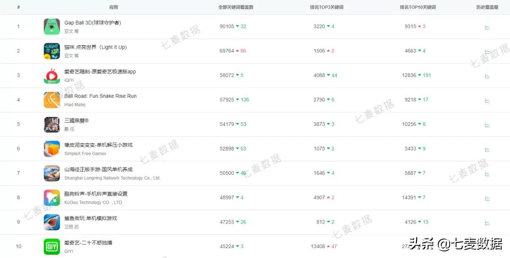The image size is (510, 258).
Task: Open 鲨鱼街玩:单机模拟游戏 title link
Action: [x=90, y=218]
